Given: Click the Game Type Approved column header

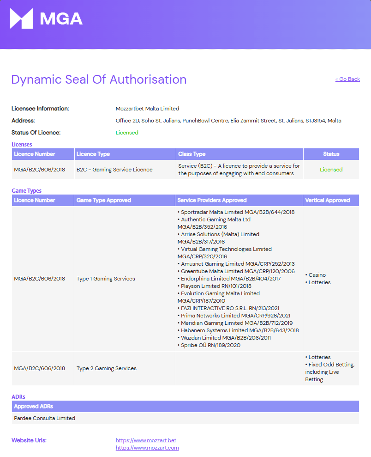Looking at the screenshot, I should 124,200.
